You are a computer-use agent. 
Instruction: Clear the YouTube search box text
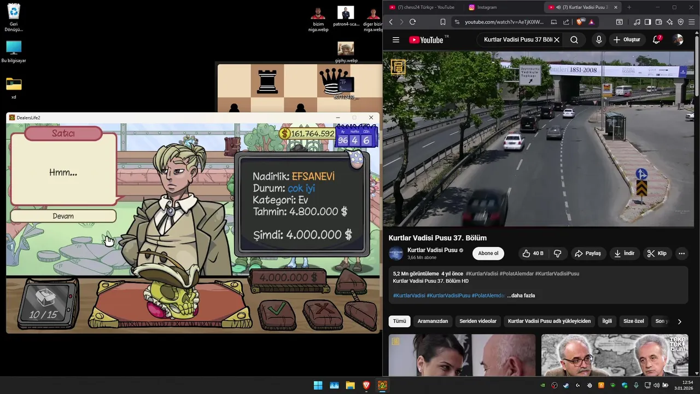pyautogui.click(x=557, y=40)
